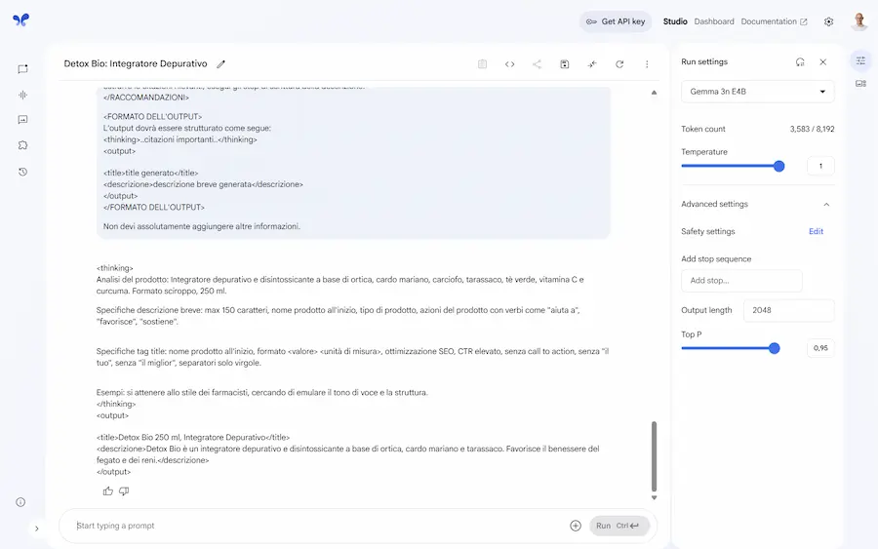
Task: Open the Build puzzle-piece icon in sidebar
Action: pos(22,145)
